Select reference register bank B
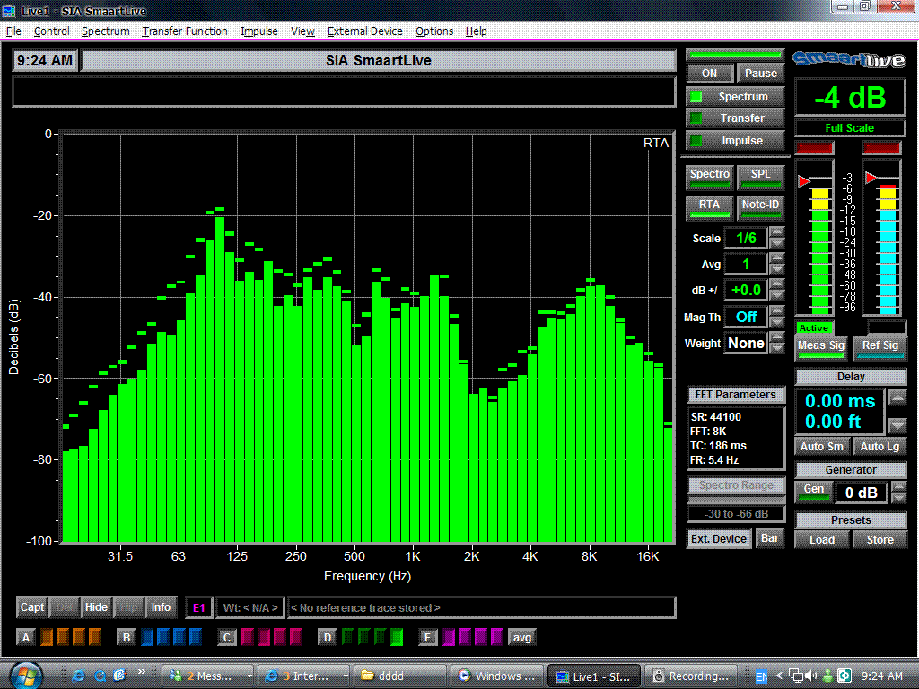This screenshot has width=919, height=689. pyautogui.click(x=126, y=638)
